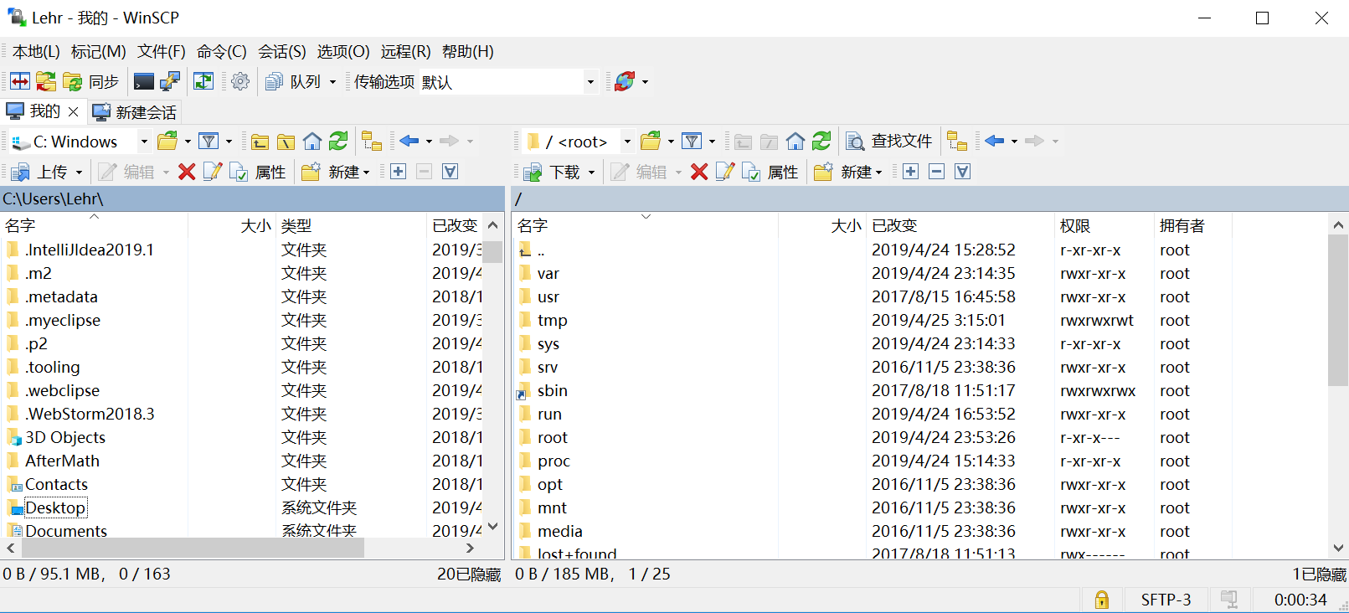Image resolution: width=1349 pixels, height=613 pixels.
Task: Click the local panel rename pencil icon
Action: click(x=213, y=172)
